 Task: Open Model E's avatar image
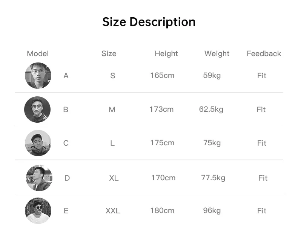(x=38, y=211)
